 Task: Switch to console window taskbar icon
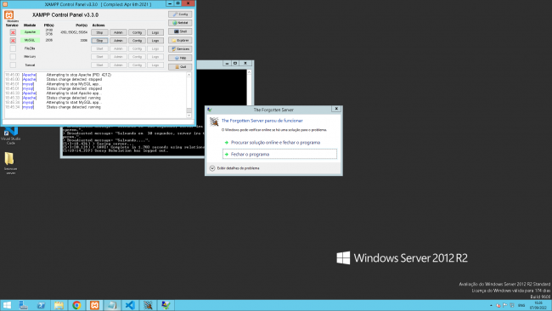[112, 305]
